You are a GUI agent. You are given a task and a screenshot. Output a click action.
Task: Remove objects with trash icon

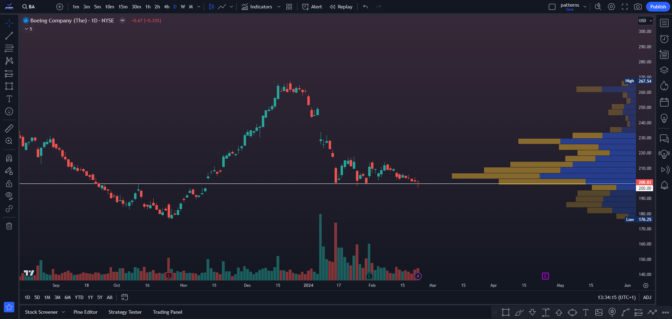pos(9,226)
